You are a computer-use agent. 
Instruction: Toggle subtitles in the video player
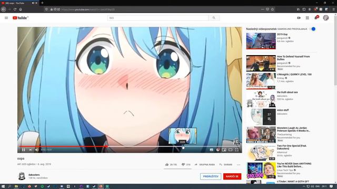(212, 150)
